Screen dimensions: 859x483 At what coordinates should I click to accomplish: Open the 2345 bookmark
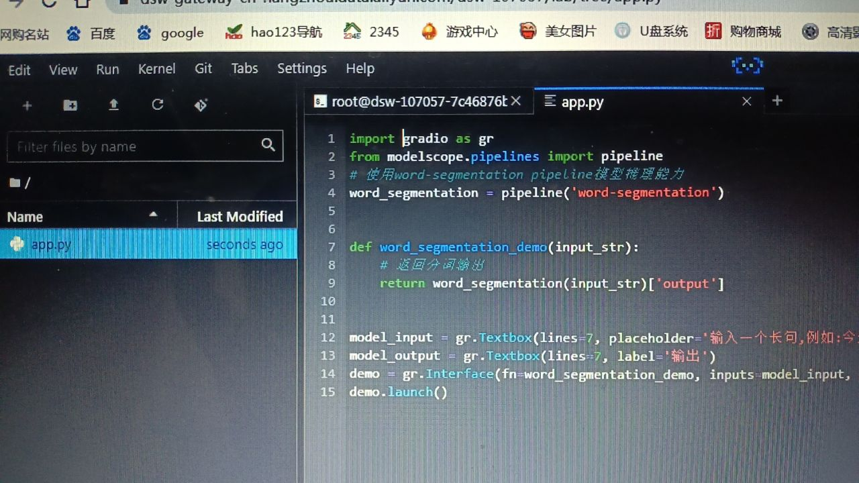point(371,31)
